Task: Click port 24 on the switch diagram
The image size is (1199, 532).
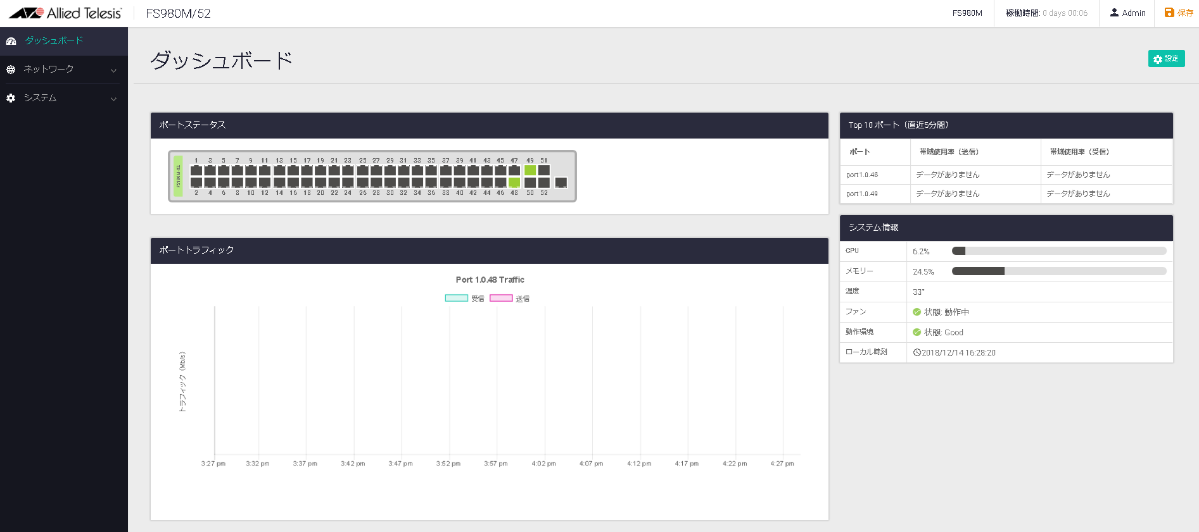Action: pyautogui.click(x=348, y=183)
